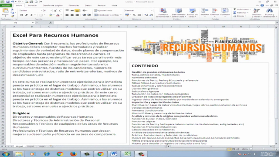This screenshot has width=279, height=157.
Task: Switch to the Datos tab
Action: 88,6
